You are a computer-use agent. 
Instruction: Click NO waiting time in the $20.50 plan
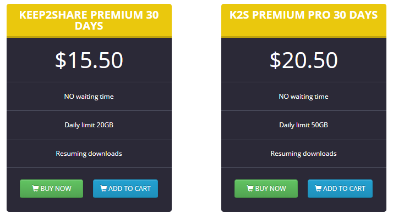click(x=303, y=97)
